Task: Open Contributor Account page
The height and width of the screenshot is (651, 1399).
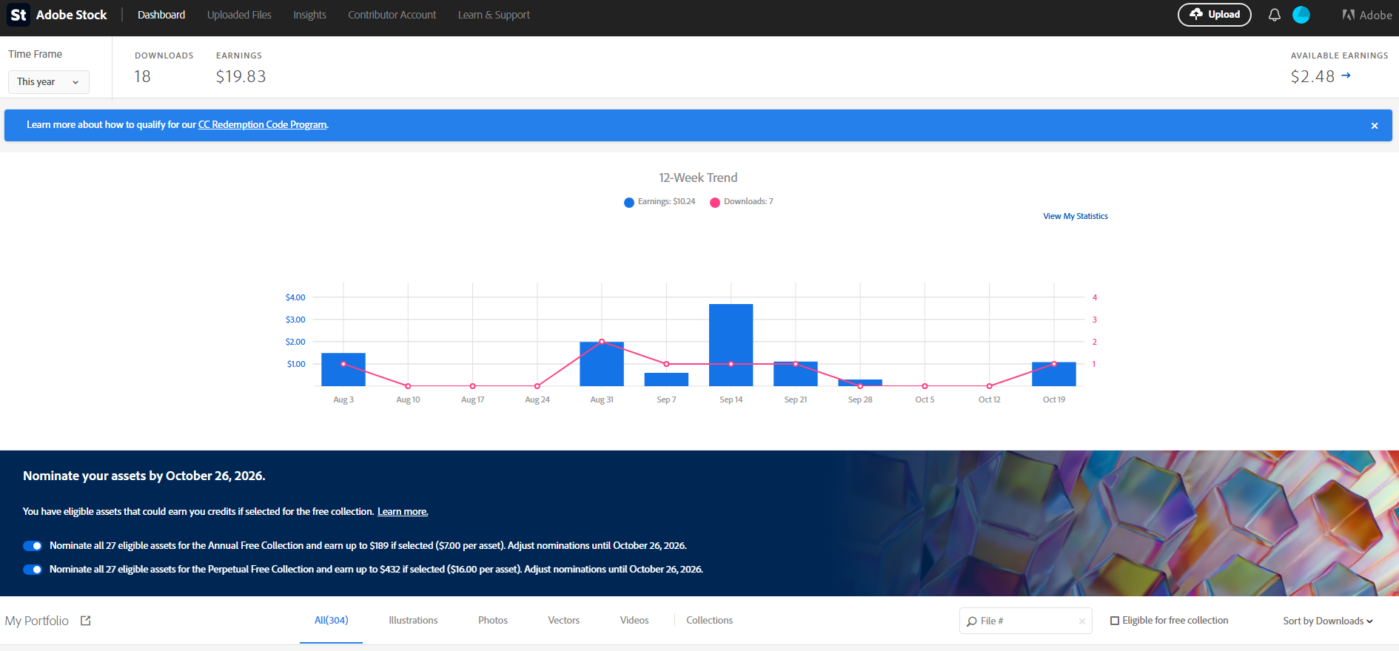Action: point(392,15)
